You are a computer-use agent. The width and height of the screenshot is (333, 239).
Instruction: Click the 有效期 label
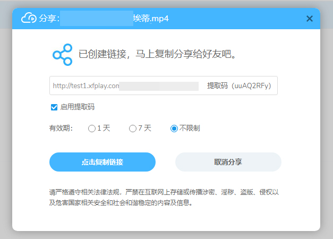[61, 128]
